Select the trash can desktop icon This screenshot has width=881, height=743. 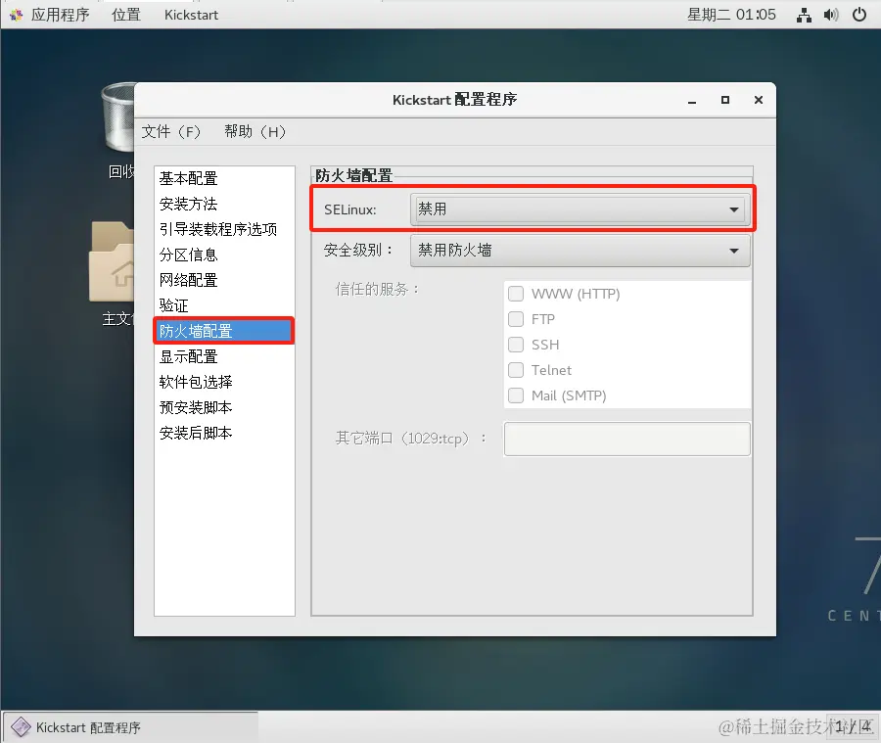(x=118, y=116)
